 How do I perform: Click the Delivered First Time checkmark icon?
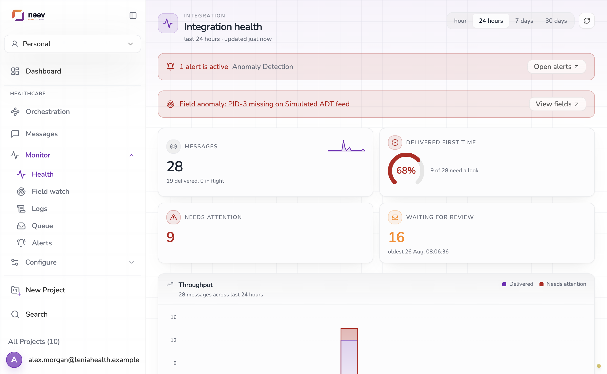click(x=395, y=143)
